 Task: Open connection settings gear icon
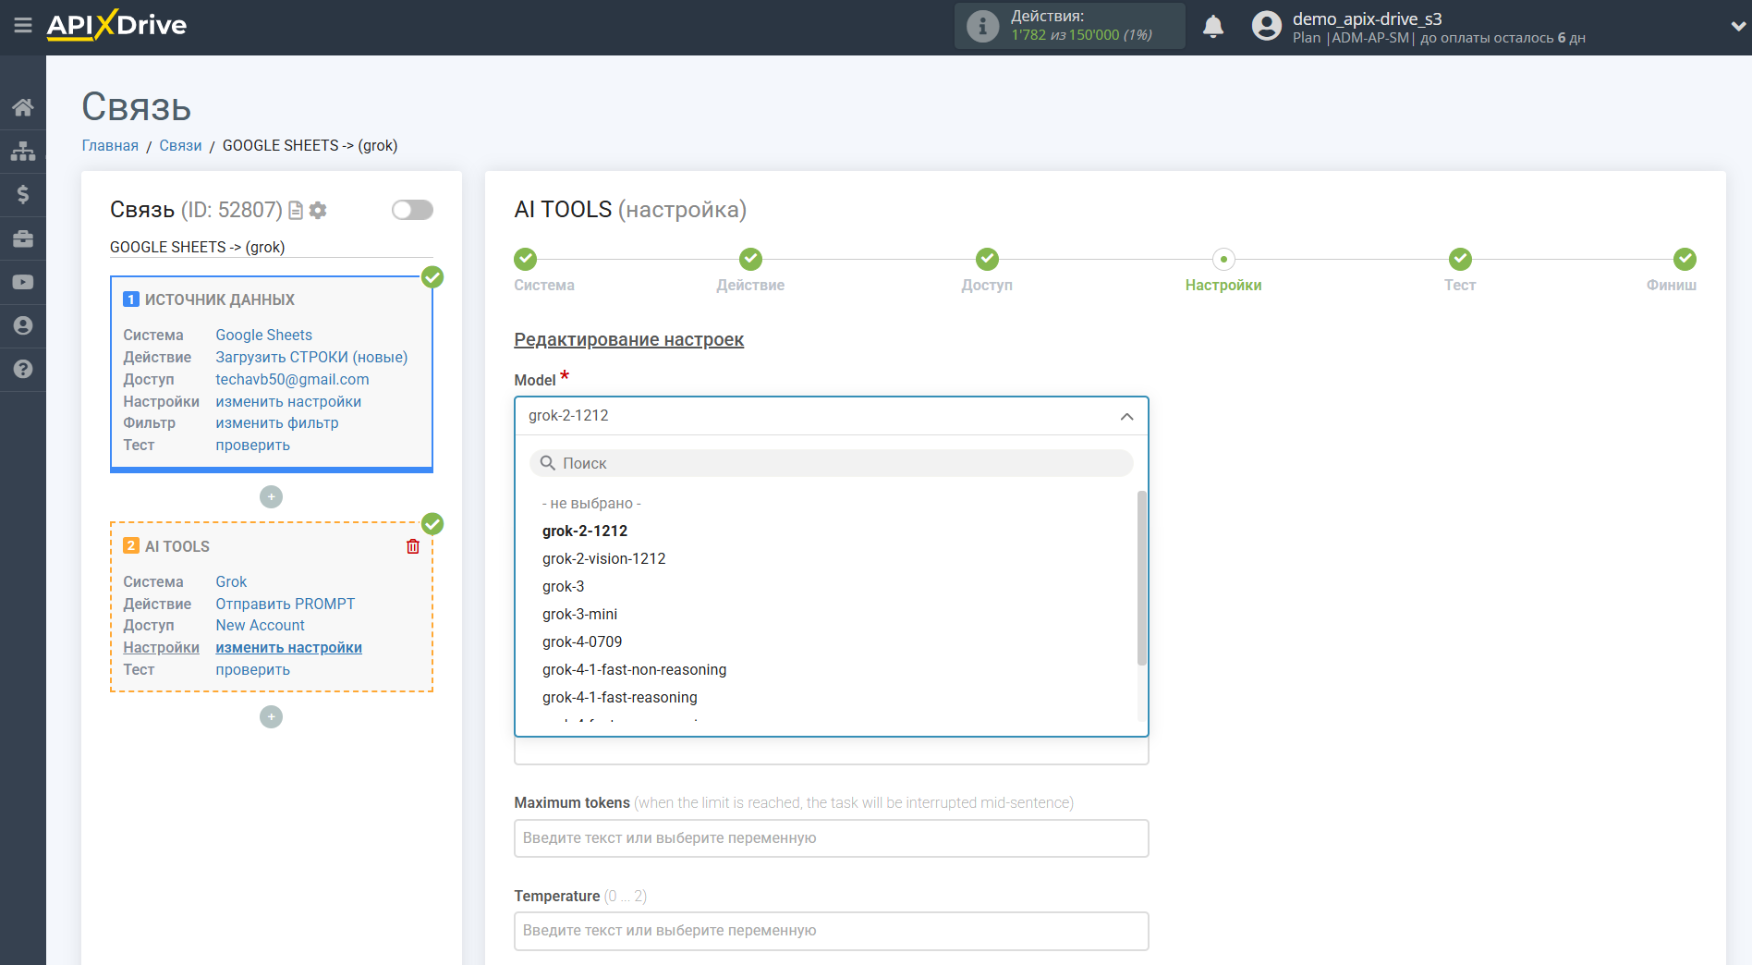tap(319, 211)
